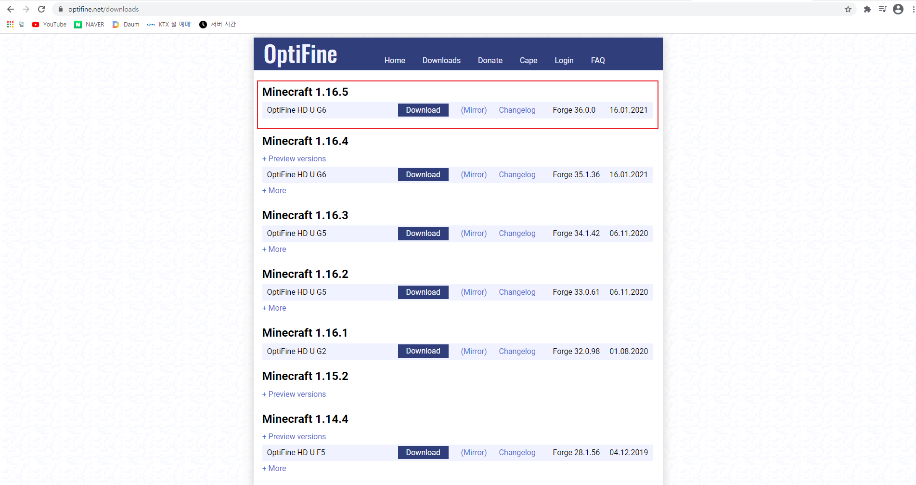This screenshot has width=916, height=485.
Task: Open the clock icon 서버 시간 bookmark
Action: tap(218, 24)
